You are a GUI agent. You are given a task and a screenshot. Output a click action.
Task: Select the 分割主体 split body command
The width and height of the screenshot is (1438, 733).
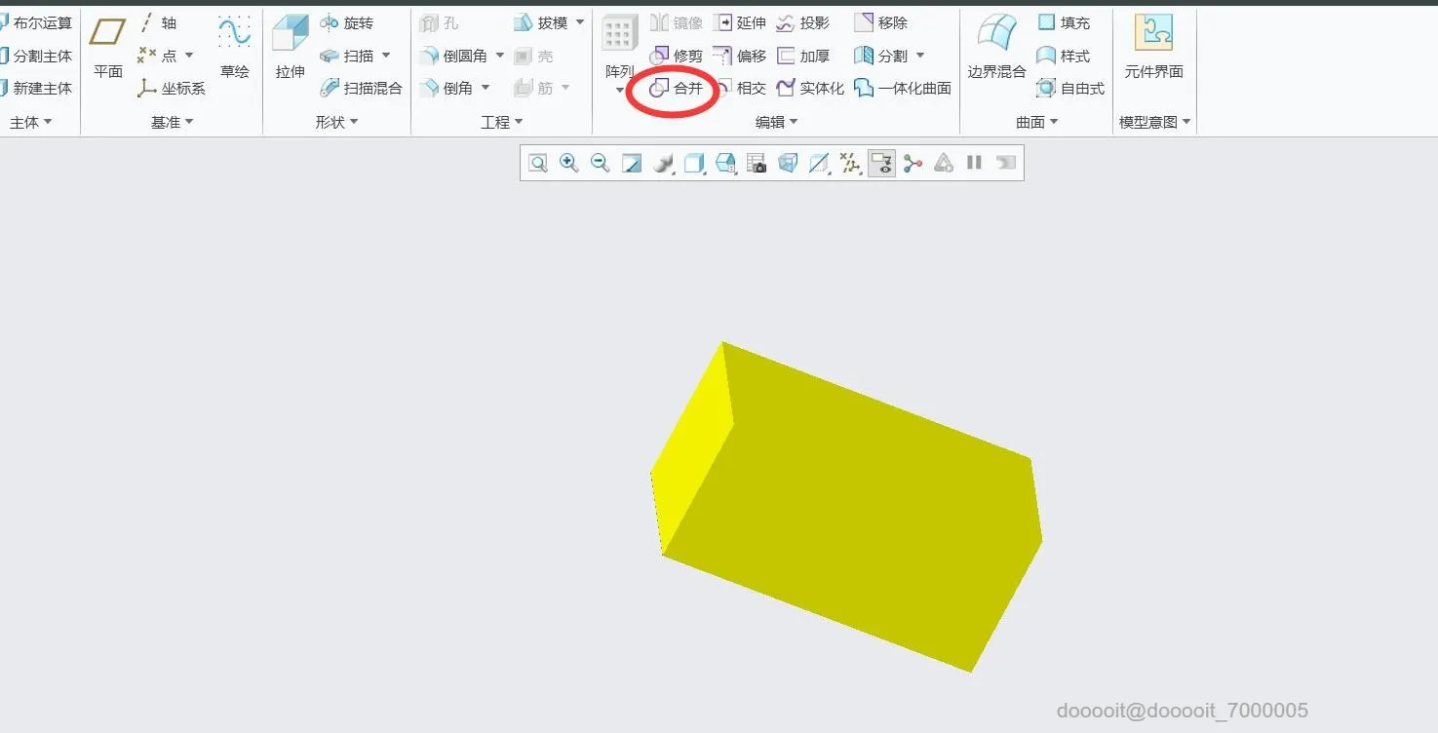click(36, 56)
